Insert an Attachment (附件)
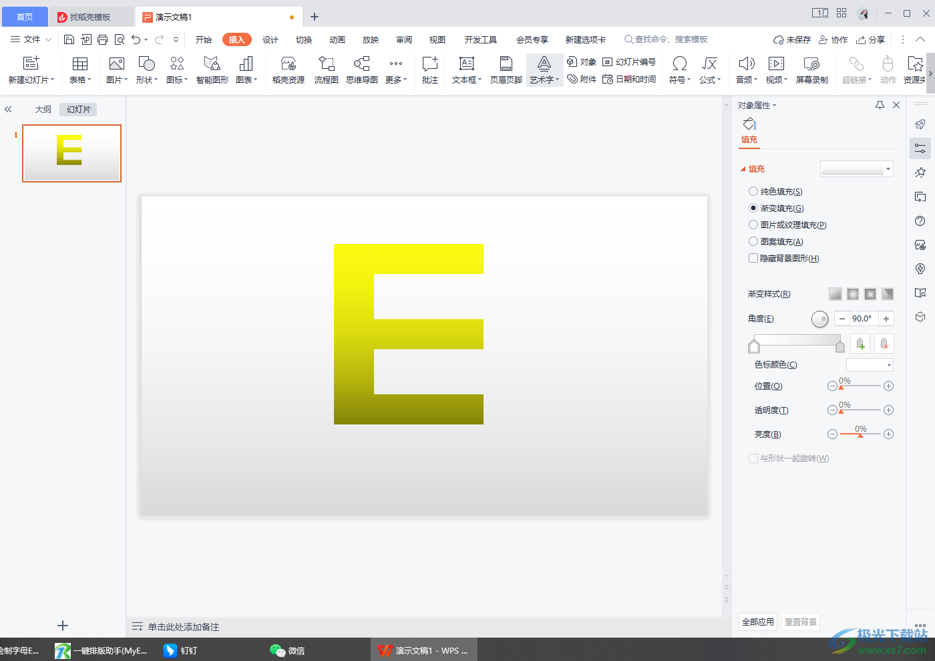The image size is (935, 661). click(x=582, y=79)
